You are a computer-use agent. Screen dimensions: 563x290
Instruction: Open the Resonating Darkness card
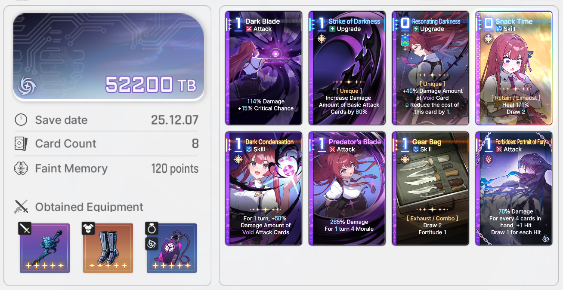[x=430, y=68]
